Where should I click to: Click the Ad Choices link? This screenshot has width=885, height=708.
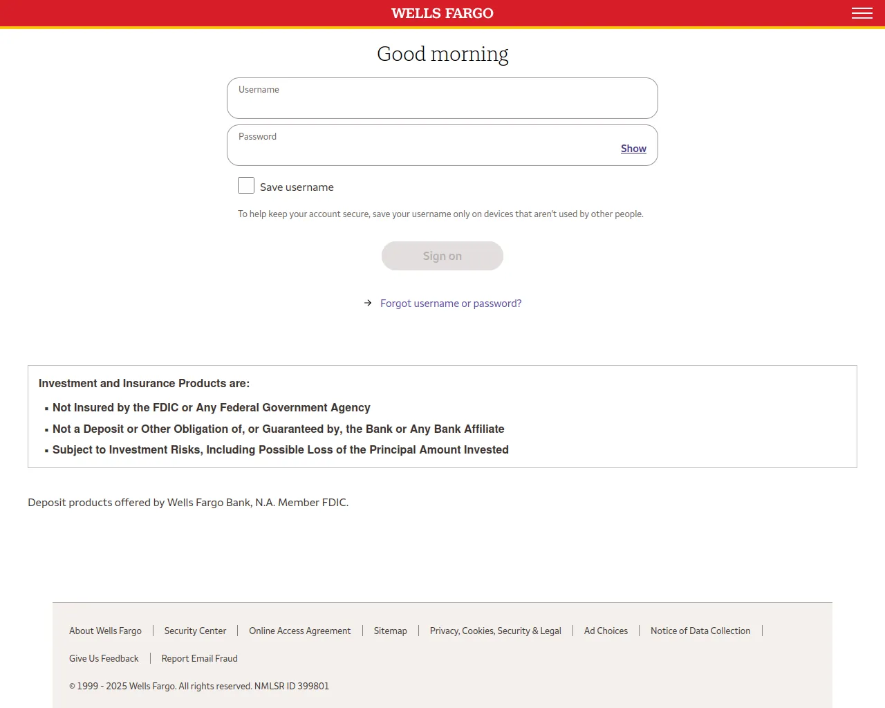click(606, 631)
